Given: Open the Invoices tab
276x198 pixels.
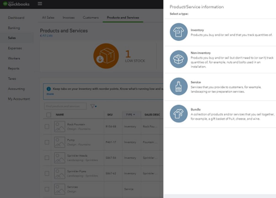Looking at the screenshot, I should 68,18.
